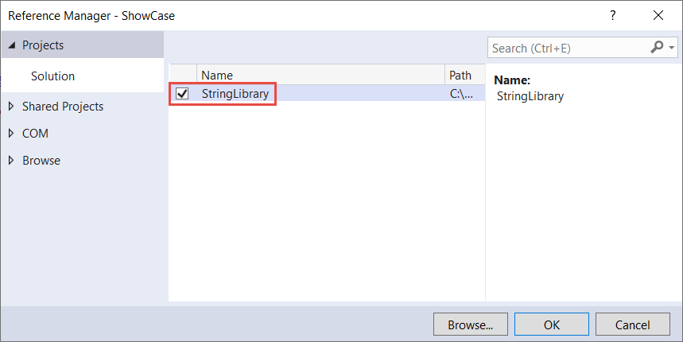The width and height of the screenshot is (683, 342).
Task: Click the Browse... button
Action: pyautogui.click(x=470, y=325)
